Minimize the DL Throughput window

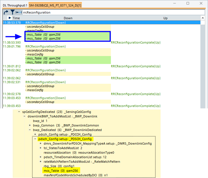tap(175, 3)
